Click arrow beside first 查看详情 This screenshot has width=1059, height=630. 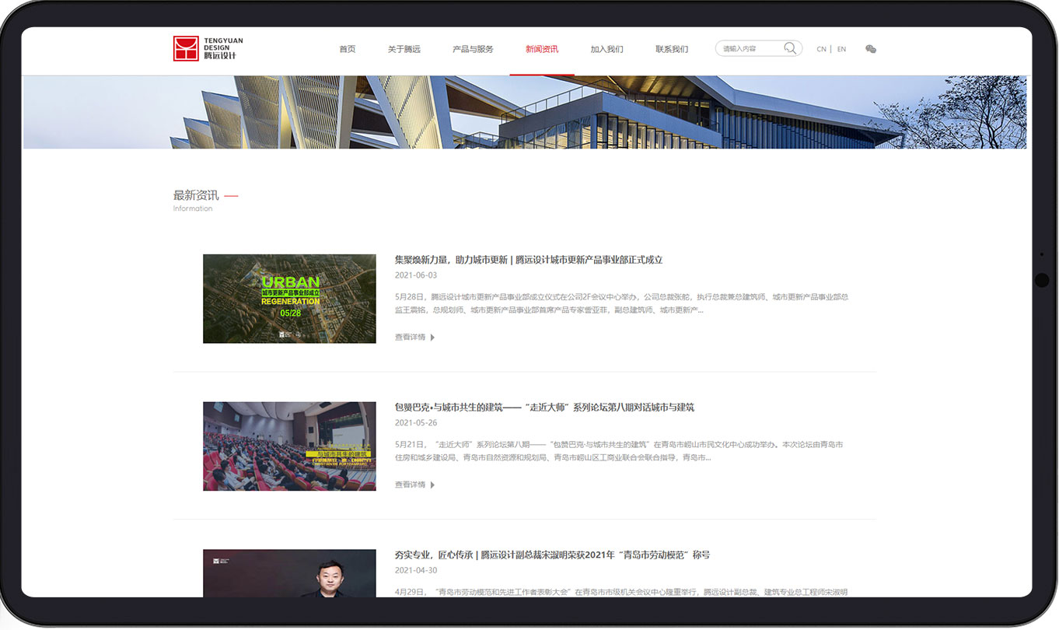click(432, 338)
